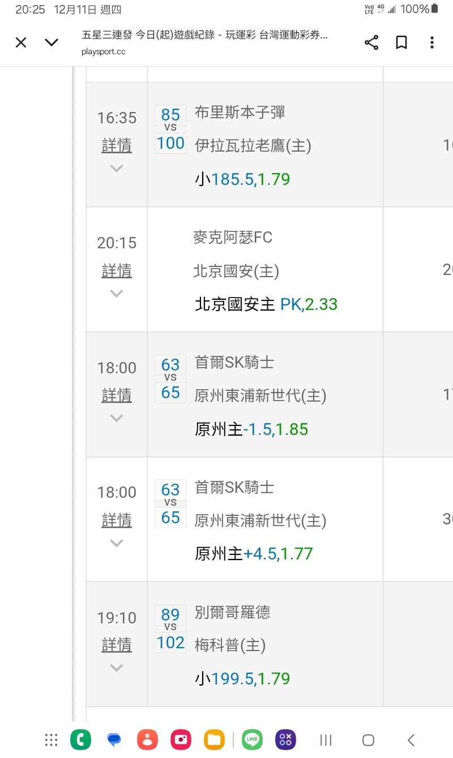
Task: Expand the chevron under the 19:10 game
Action: pos(117,667)
